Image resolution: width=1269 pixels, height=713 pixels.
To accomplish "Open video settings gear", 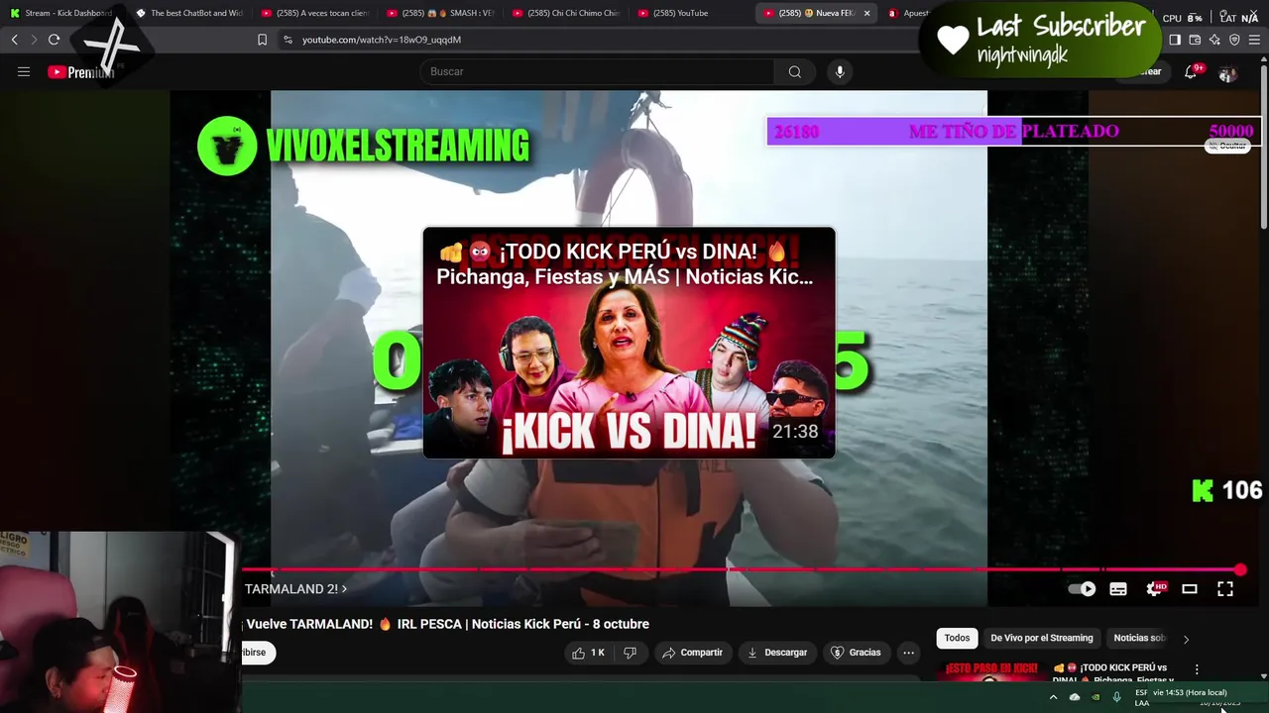I will click(1155, 589).
